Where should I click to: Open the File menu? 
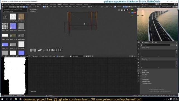click(5, 4)
